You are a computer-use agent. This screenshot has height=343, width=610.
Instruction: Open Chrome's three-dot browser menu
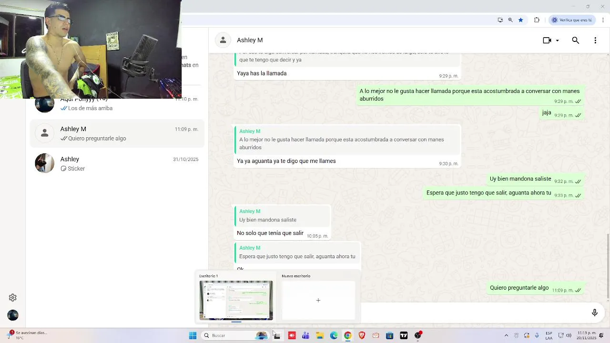click(x=603, y=20)
